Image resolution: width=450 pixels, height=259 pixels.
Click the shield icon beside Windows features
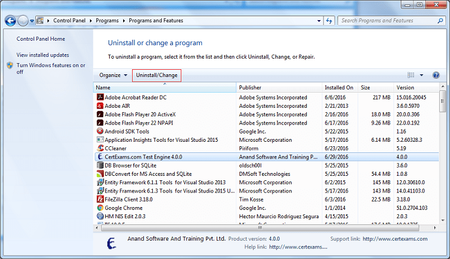click(10, 65)
